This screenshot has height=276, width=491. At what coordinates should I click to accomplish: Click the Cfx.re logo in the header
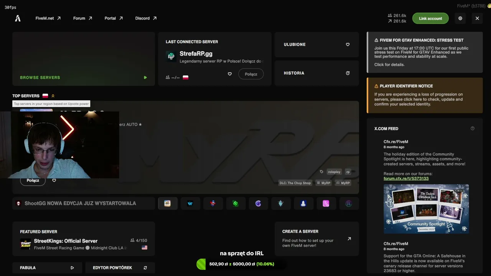[x=18, y=18]
